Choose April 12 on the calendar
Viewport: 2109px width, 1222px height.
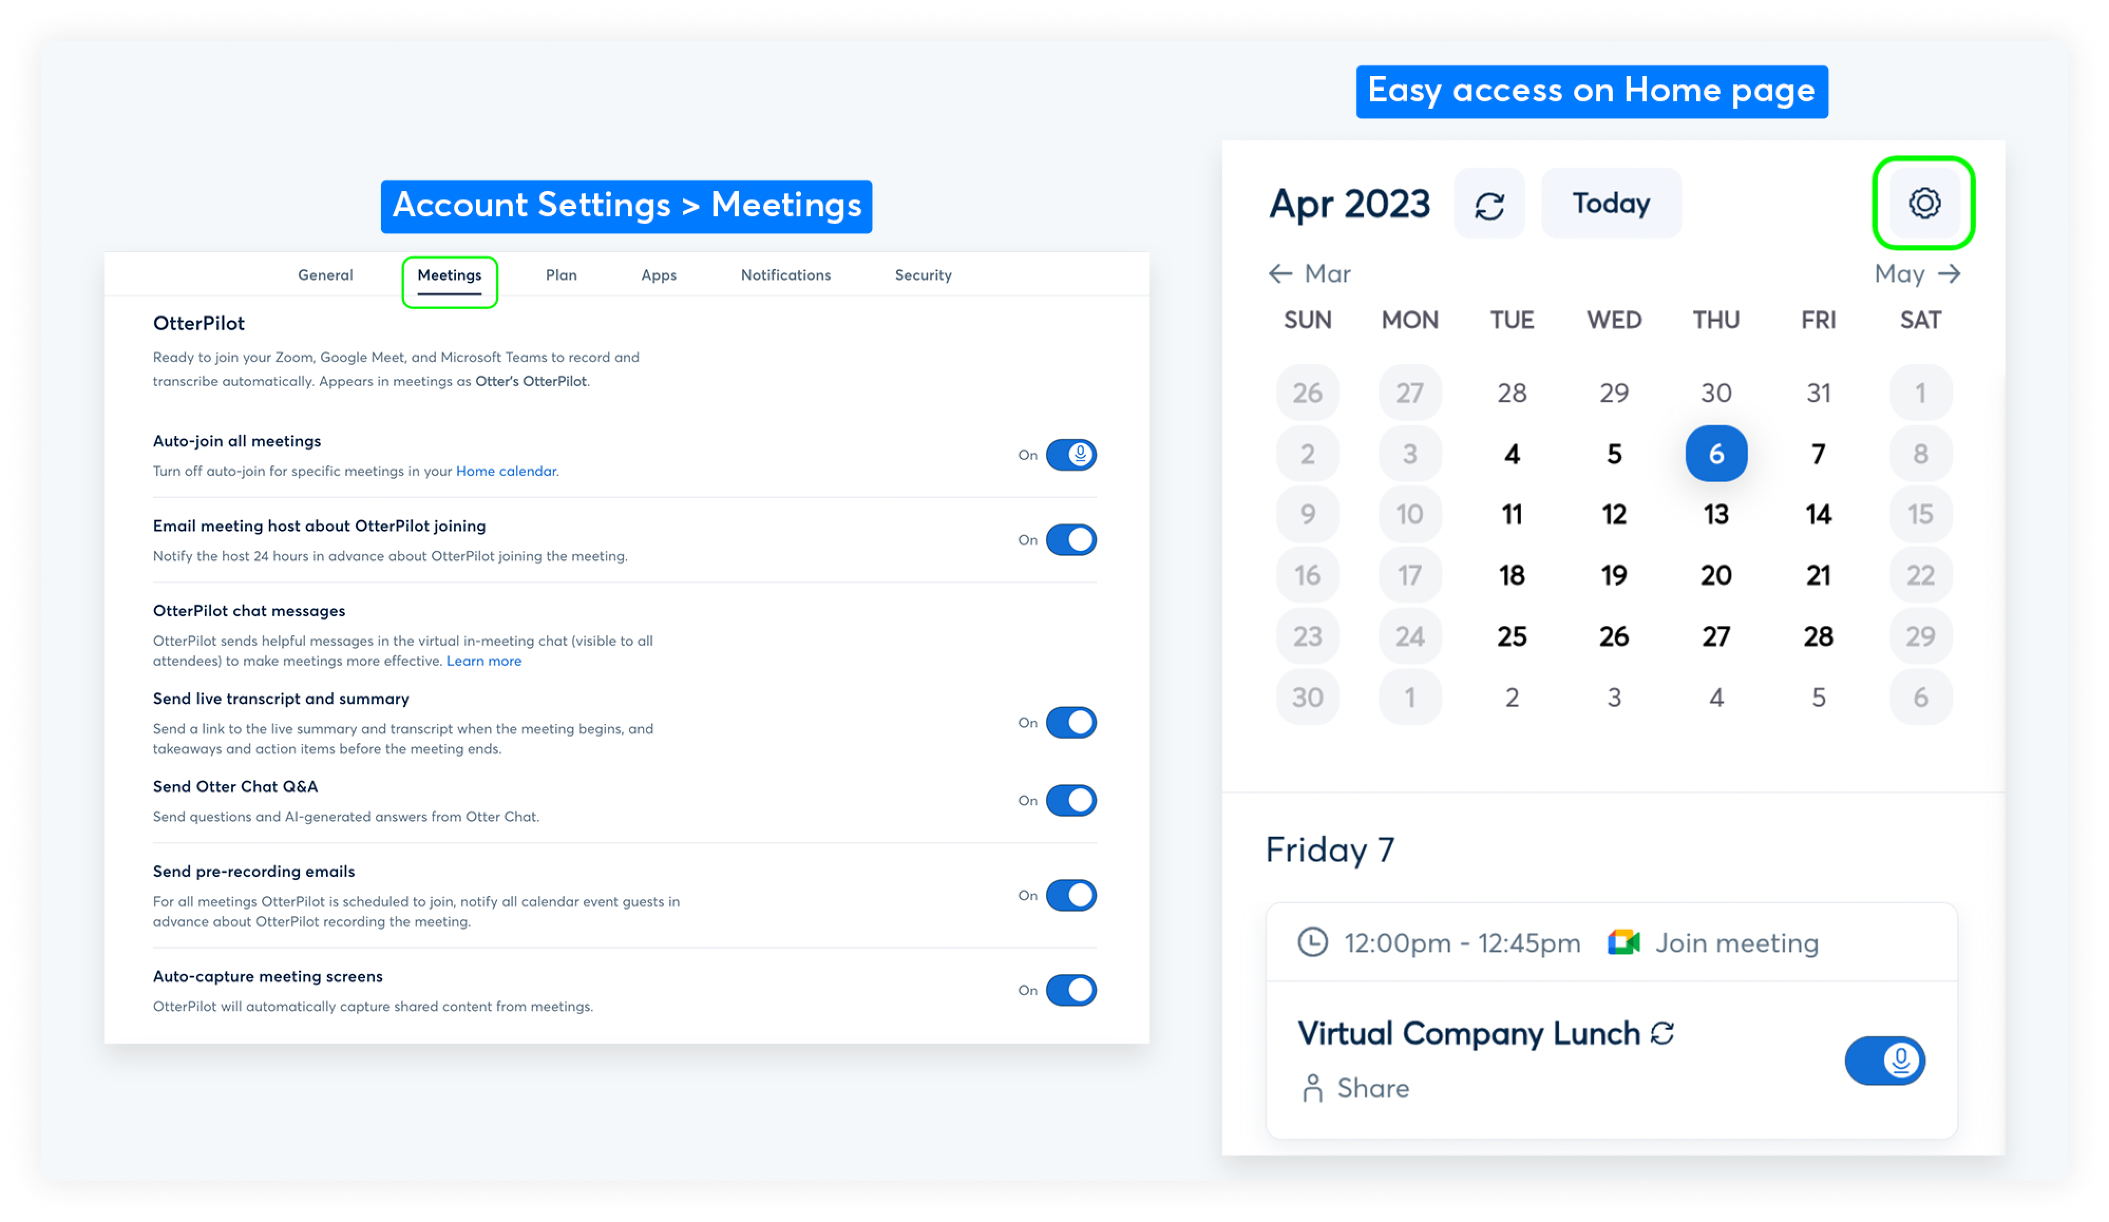coord(1613,514)
